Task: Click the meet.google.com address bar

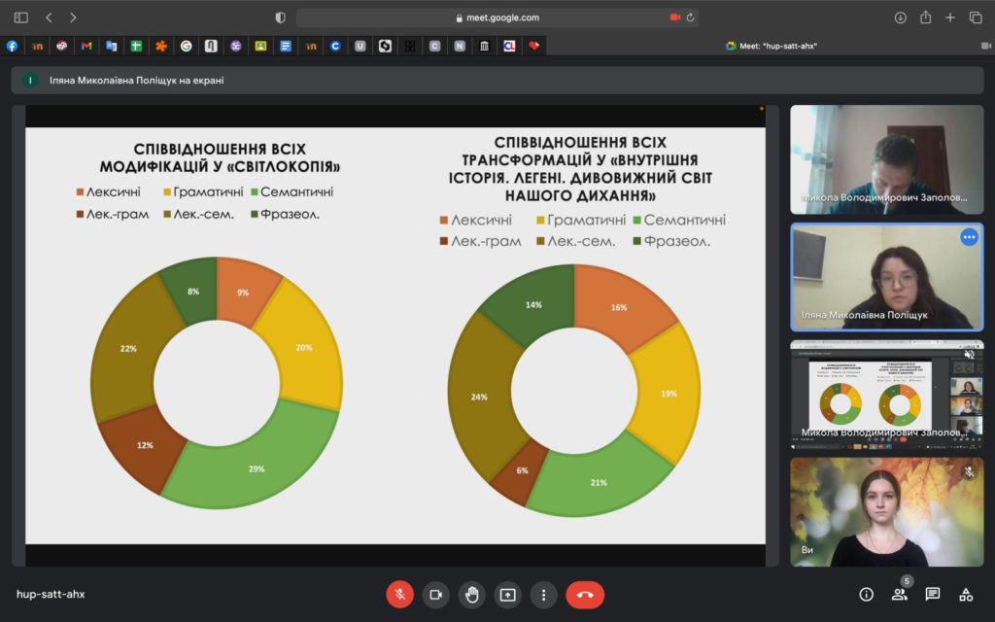Action: [496, 17]
